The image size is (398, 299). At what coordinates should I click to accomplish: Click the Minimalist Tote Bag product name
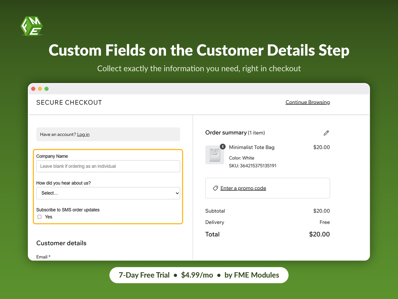tap(252, 147)
